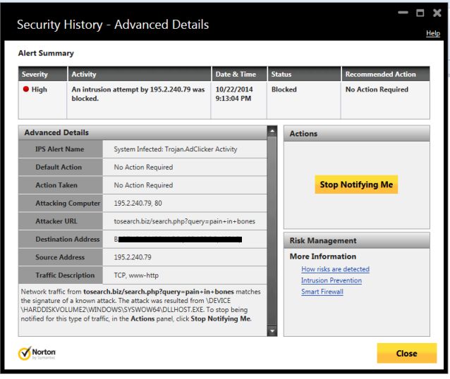The height and width of the screenshot is (379, 450).
Task: Click the Recommended Action column header
Action: (x=380, y=74)
